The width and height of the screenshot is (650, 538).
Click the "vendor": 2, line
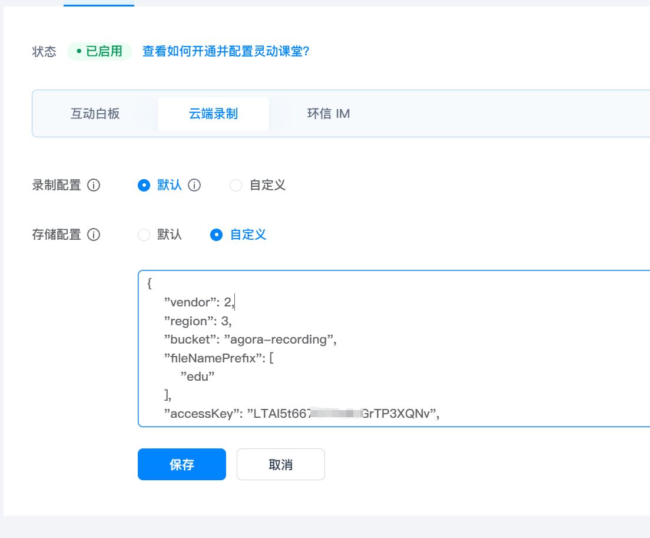(200, 302)
